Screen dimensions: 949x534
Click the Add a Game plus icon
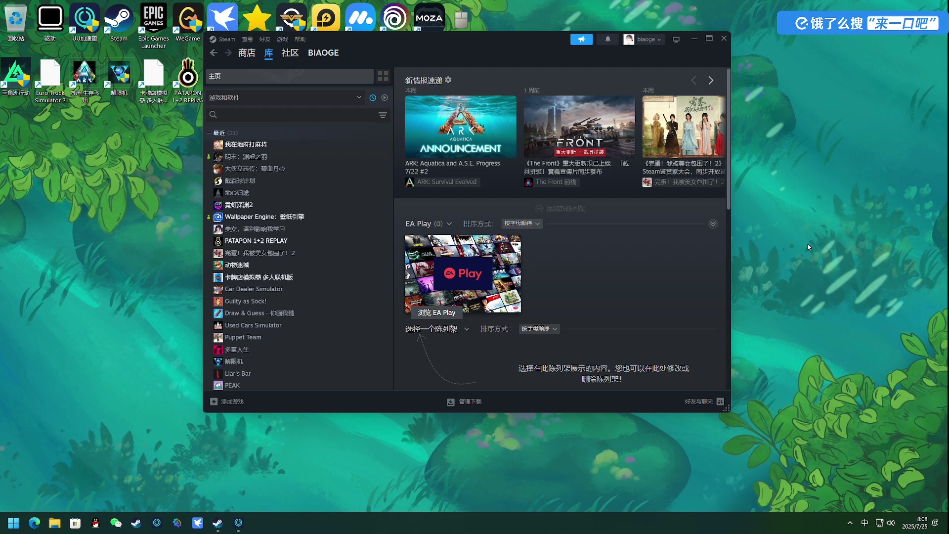tap(214, 401)
